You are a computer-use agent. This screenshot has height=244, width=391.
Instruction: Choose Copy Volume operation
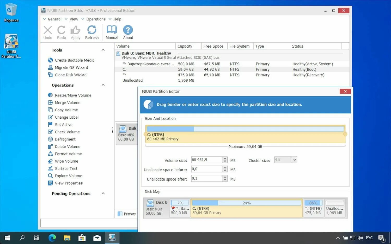[x=66, y=110]
